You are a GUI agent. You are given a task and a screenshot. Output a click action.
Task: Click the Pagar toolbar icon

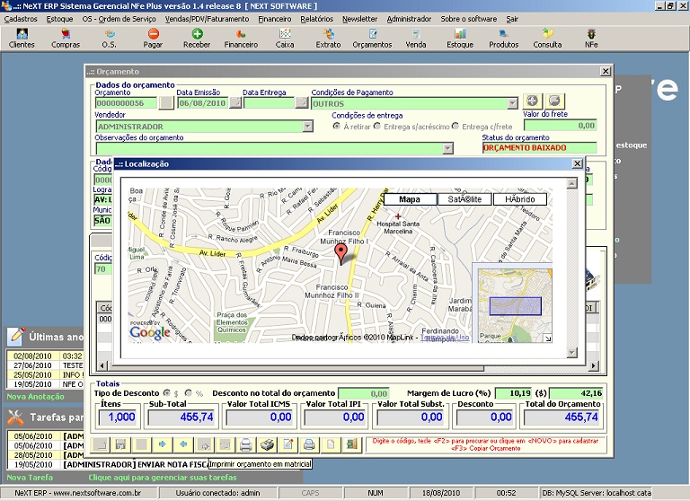tap(153, 39)
